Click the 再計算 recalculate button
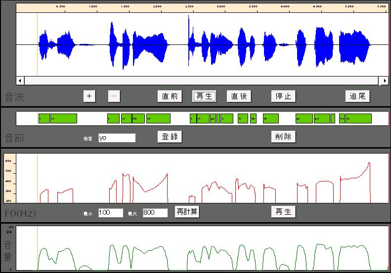Screen dimensions: 391x273 tap(187, 212)
